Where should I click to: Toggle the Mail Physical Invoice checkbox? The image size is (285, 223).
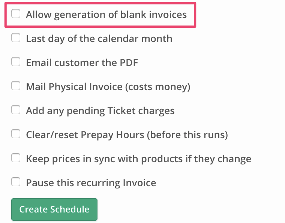[x=16, y=86]
